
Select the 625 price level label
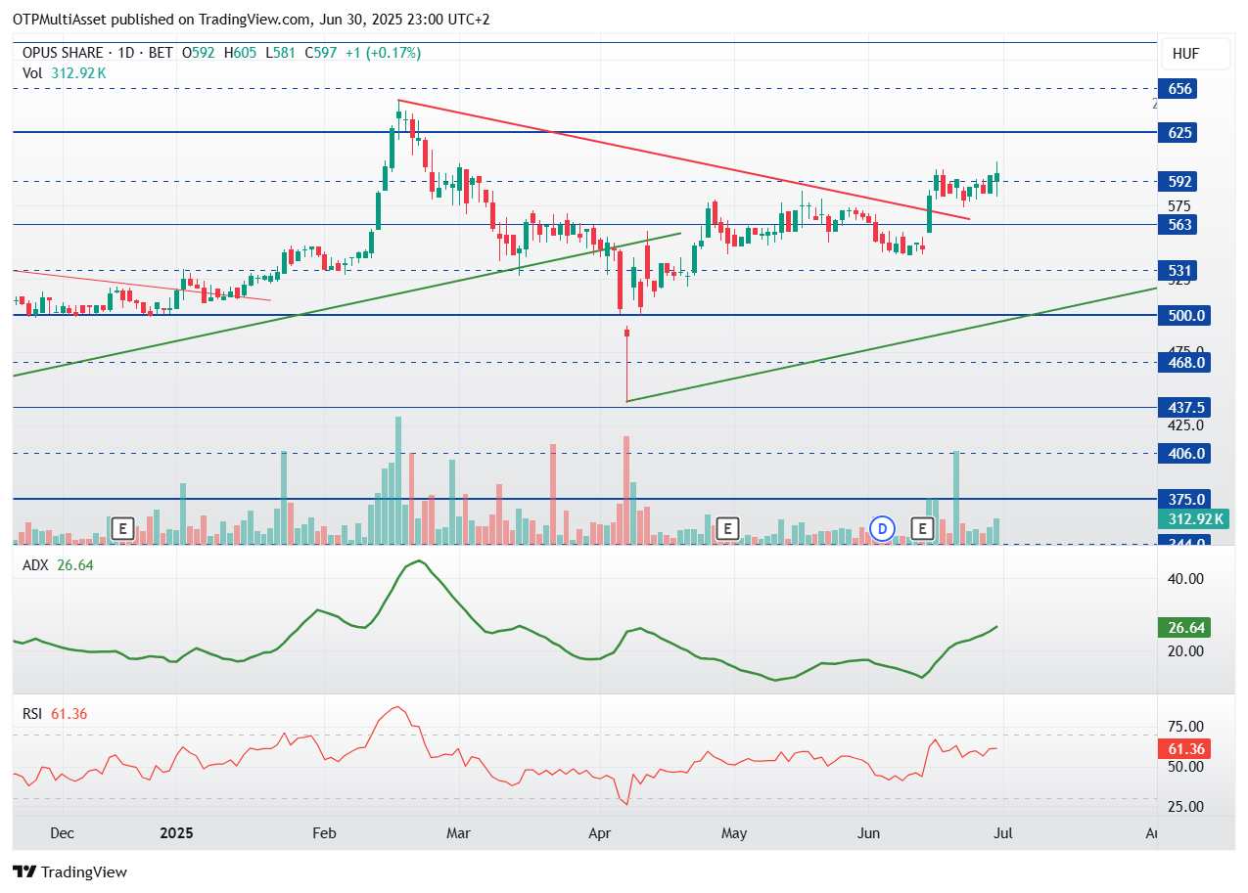point(1179,132)
